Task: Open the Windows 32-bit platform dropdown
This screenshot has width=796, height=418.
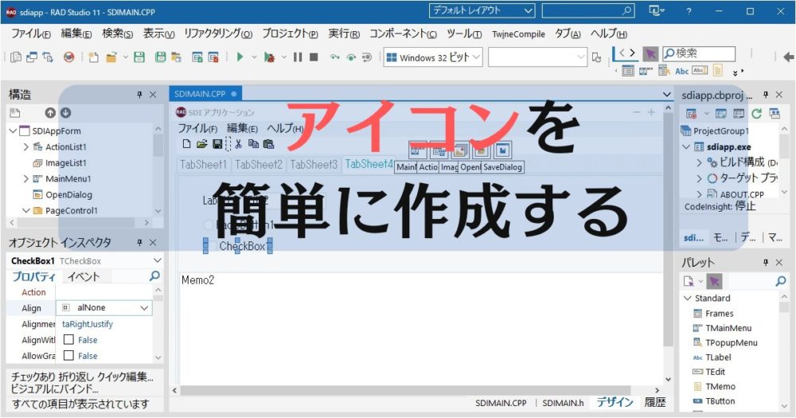Action: click(x=433, y=57)
